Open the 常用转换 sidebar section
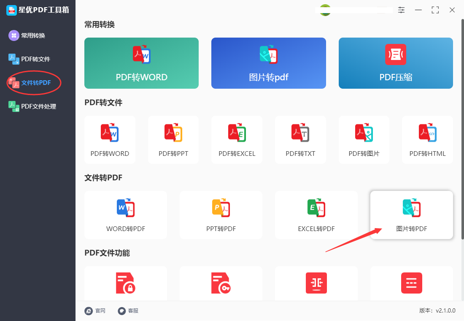 coord(27,35)
